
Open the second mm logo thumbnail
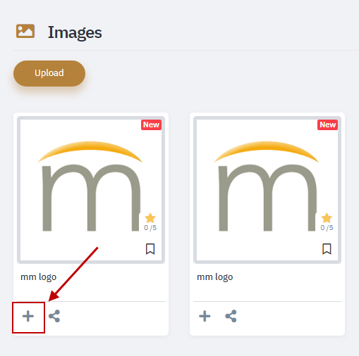267,190
